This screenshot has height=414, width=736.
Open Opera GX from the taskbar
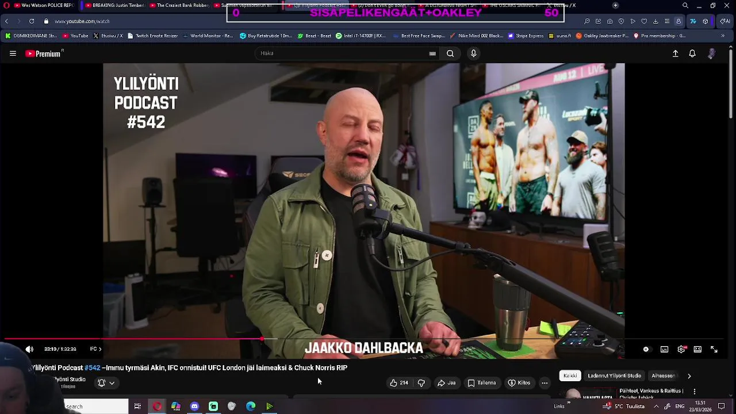(157, 407)
